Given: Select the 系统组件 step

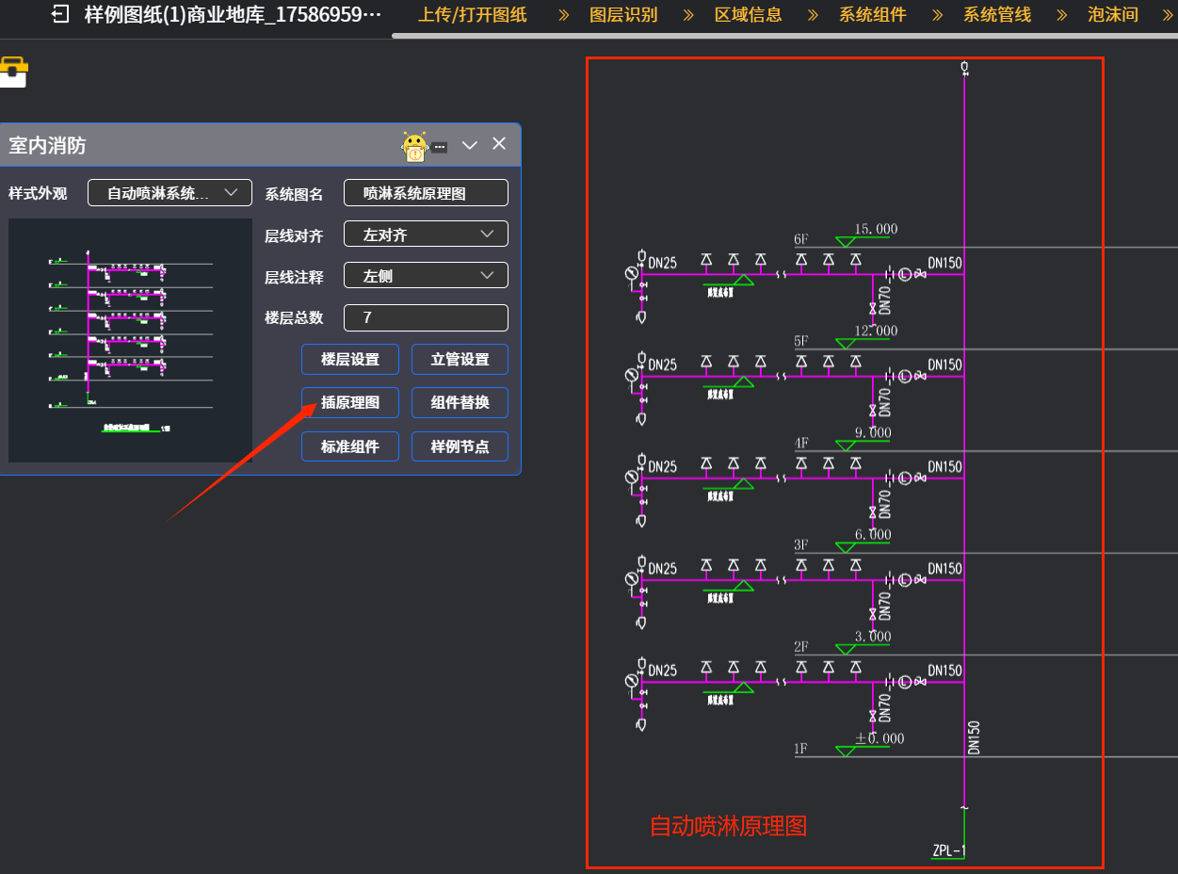Looking at the screenshot, I should click(x=873, y=15).
